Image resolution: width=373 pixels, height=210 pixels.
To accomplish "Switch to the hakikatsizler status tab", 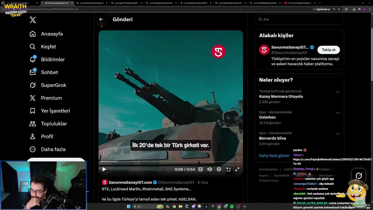I will click(x=161, y=3).
